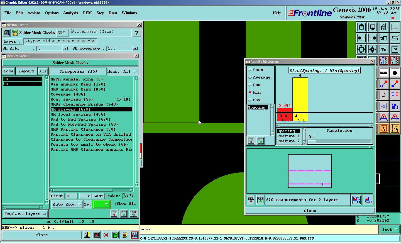Click Close at bottom of Results viewer
The height and width of the screenshot is (244, 401).
tap(42, 235)
